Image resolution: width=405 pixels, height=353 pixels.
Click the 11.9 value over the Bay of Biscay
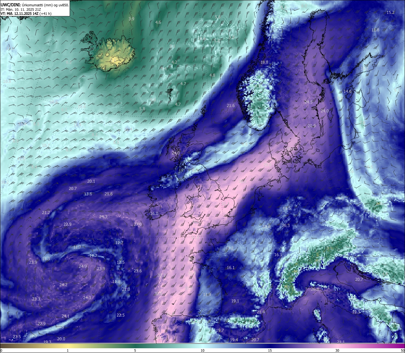207,295
